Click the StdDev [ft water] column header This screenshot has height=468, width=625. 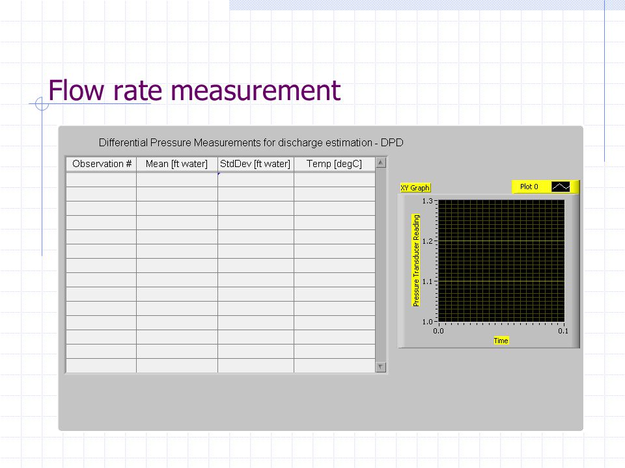255,164
